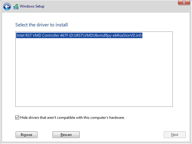Select Intel RST VMD Controller 467F driver

79,35
